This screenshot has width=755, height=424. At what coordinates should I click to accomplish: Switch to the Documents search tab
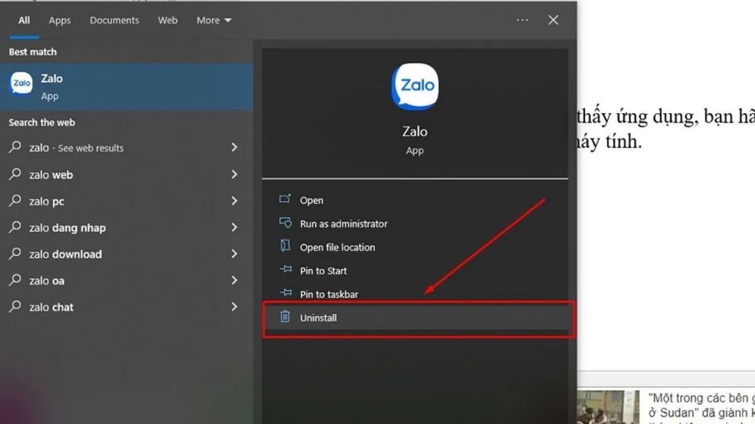click(114, 20)
